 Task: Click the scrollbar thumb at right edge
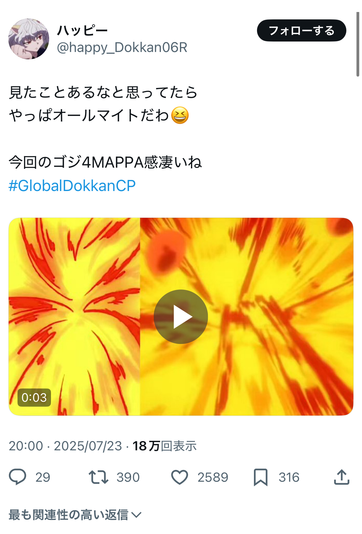tap(358, 44)
